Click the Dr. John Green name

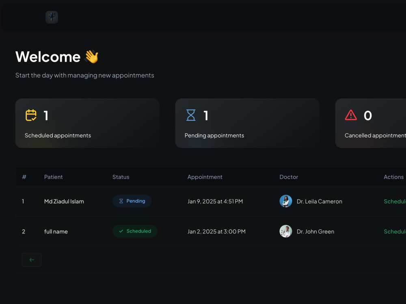pos(315,231)
